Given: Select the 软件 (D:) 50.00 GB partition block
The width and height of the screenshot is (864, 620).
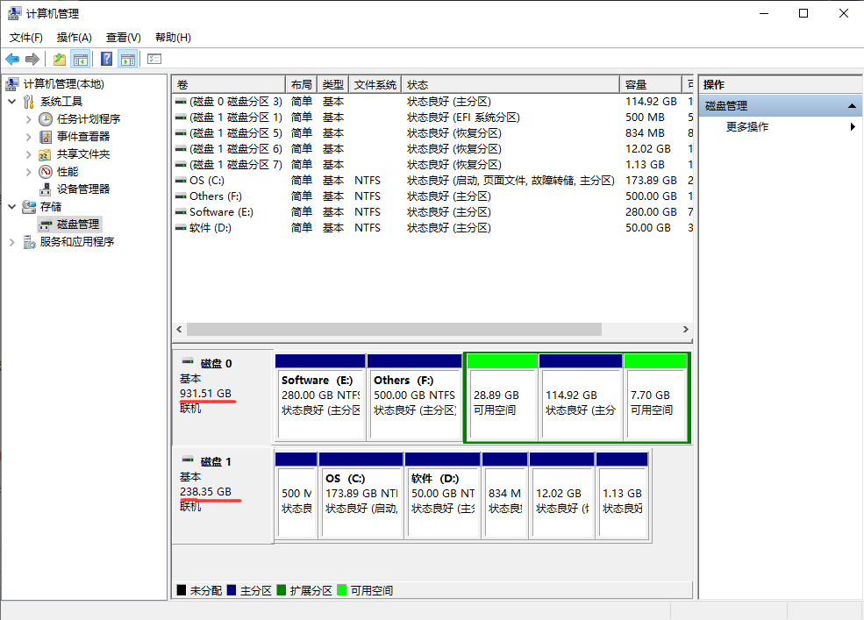Looking at the screenshot, I should [442, 496].
